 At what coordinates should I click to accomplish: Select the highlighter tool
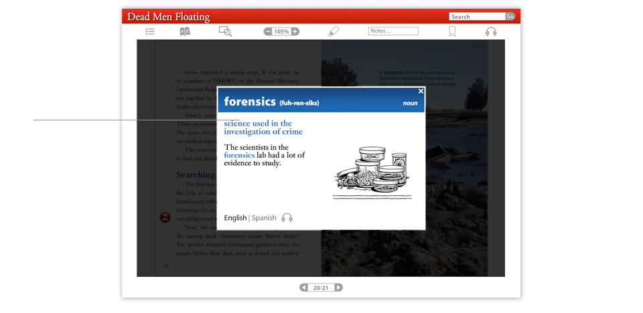point(334,31)
